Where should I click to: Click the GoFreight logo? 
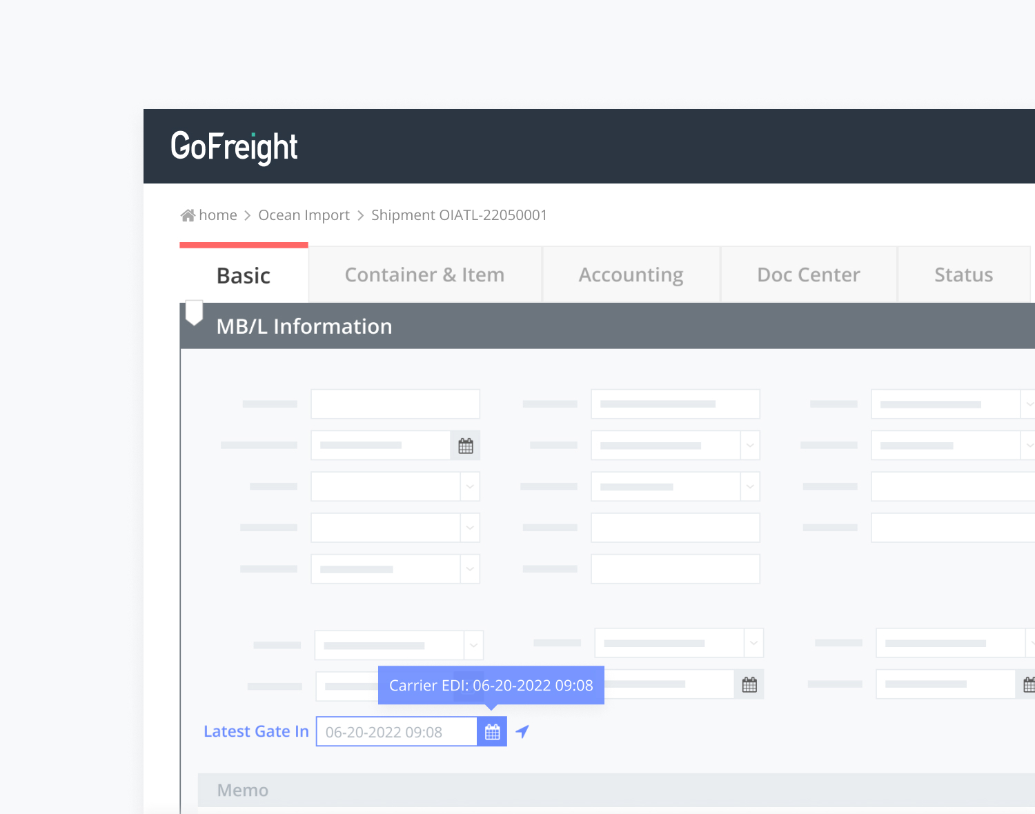[234, 146]
